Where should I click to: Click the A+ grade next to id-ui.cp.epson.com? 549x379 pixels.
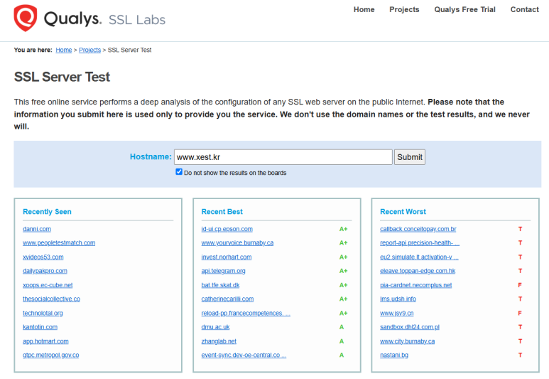pyautogui.click(x=343, y=229)
